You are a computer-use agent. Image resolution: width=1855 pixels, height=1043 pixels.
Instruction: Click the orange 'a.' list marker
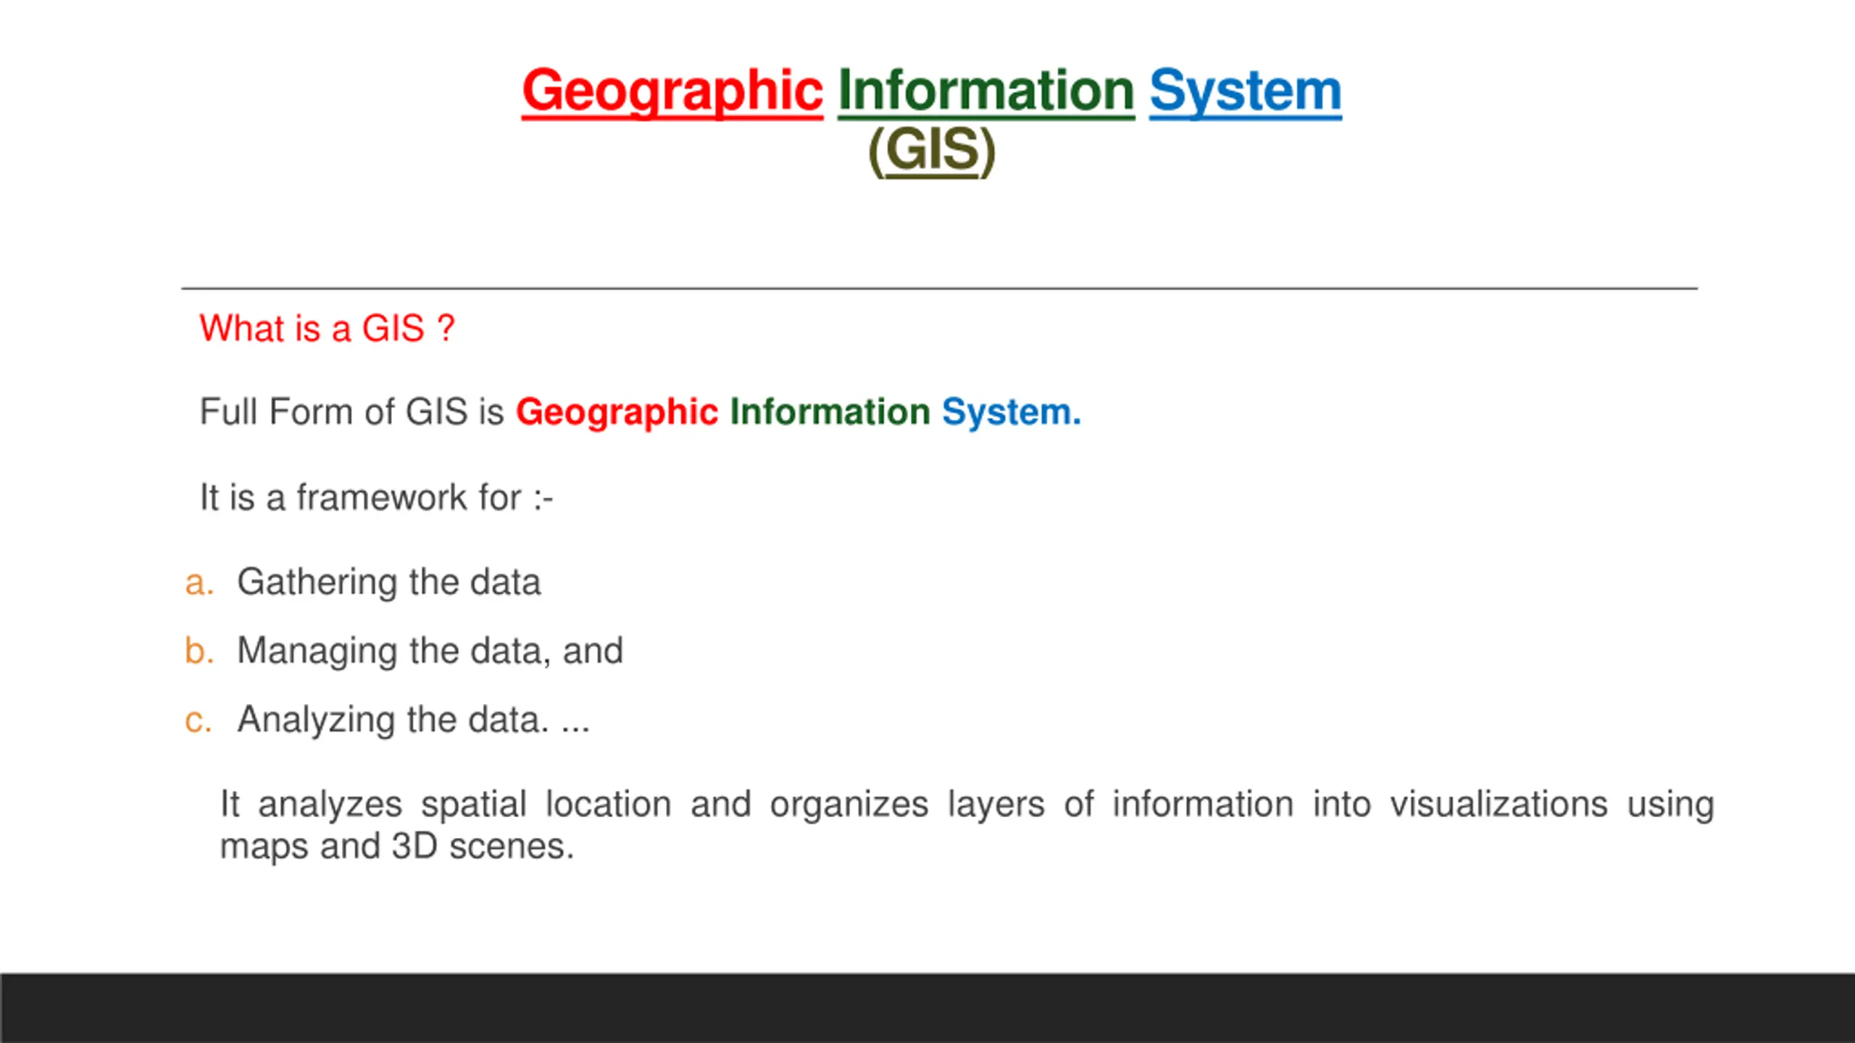click(x=199, y=584)
